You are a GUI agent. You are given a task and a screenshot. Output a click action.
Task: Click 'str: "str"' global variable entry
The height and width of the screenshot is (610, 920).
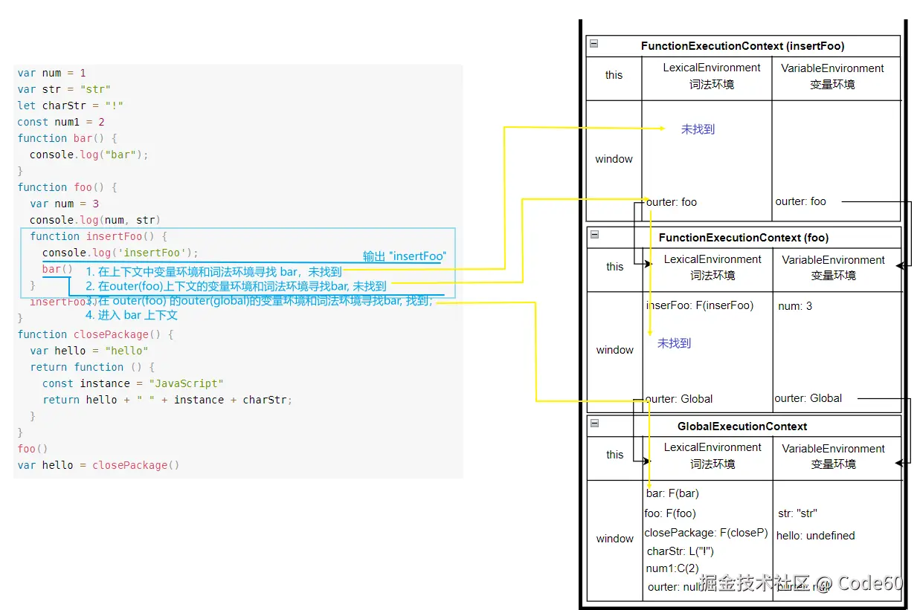pyautogui.click(x=798, y=513)
